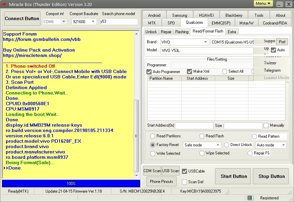Click the Size column header
This screenshot has width=294, height=202.
click(x=231, y=78)
